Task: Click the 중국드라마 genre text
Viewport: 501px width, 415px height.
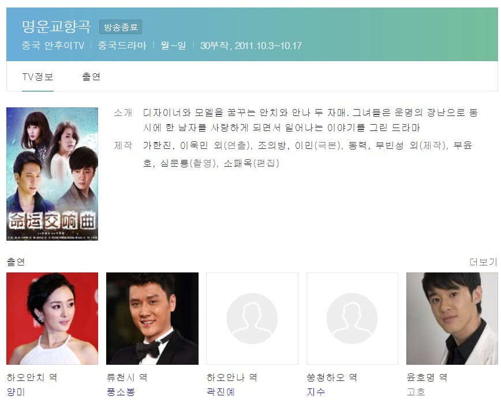Action: (122, 46)
